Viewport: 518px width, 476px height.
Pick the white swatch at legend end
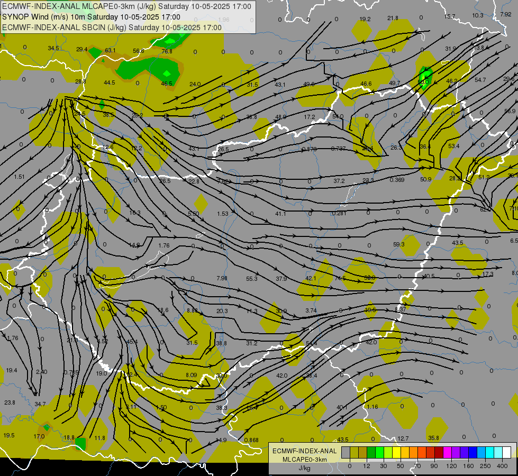pyautogui.click(x=507, y=452)
